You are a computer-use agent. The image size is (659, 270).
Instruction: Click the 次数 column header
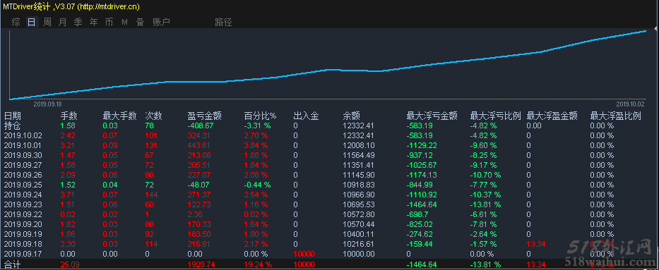(153, 116)
